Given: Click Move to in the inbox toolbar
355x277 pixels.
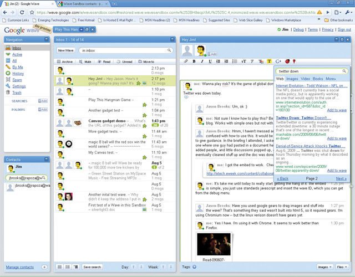Looking at the screenshot, I should coord(146,61).
